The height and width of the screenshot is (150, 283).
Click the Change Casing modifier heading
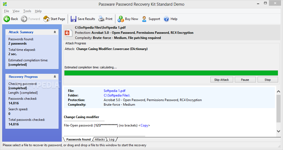82,117
